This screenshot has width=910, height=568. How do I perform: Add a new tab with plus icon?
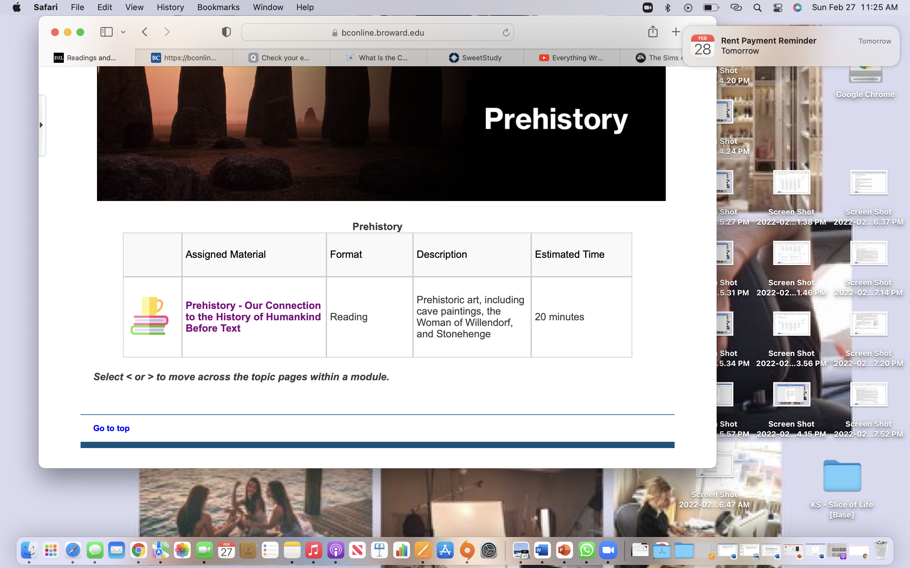click(x=676, y=32)
